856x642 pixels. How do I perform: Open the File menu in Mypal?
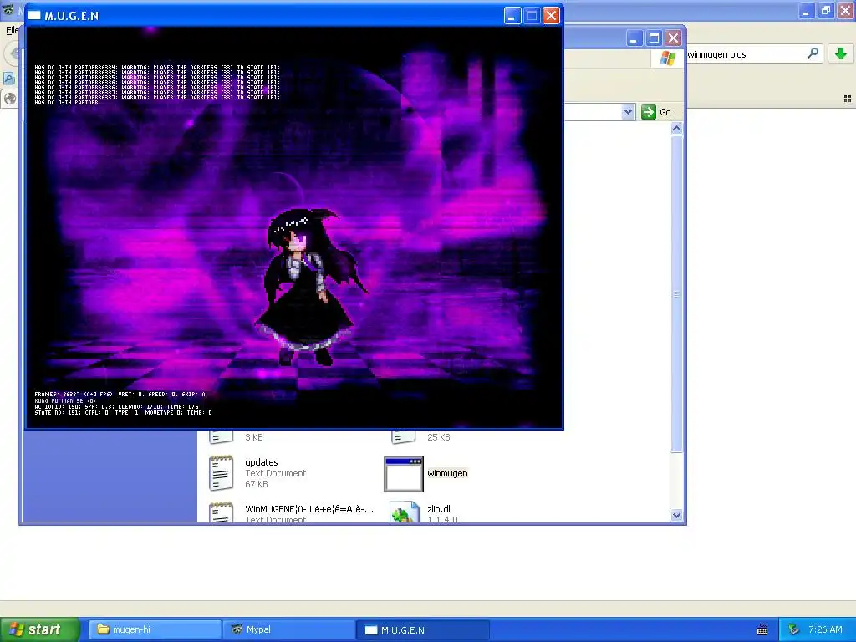tap(12, 30)
